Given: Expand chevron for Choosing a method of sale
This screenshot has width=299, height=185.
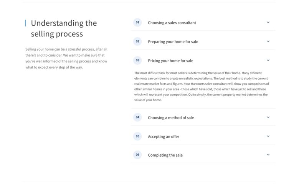Looking at the screenshot, I should (268, 117).
